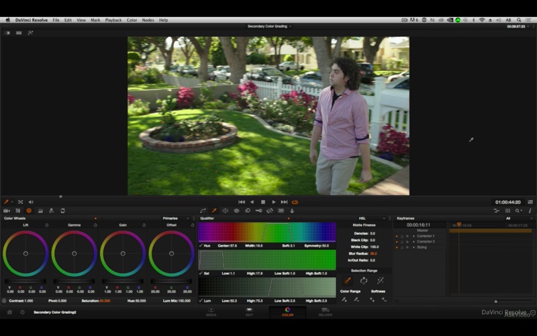Reset the Gain color wheel
Screen dimensions: 537x336
pyautogui.click(x=144, y=225)
